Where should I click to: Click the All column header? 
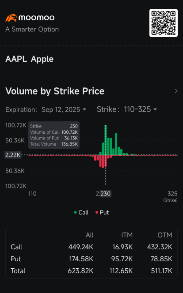click(89, 235)
